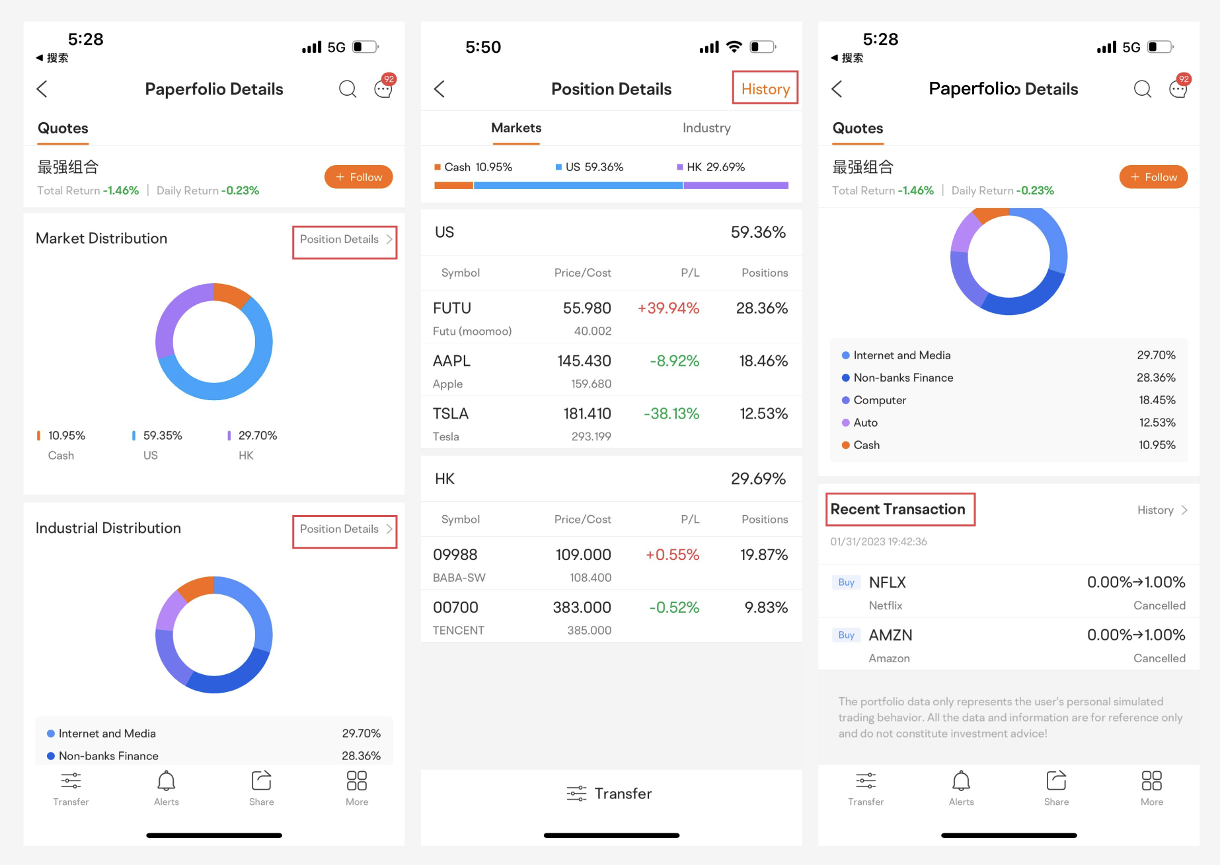Tap US 59.36% legend swatch in Position Details
This screenshot has height=865, width=1220.
559,167
